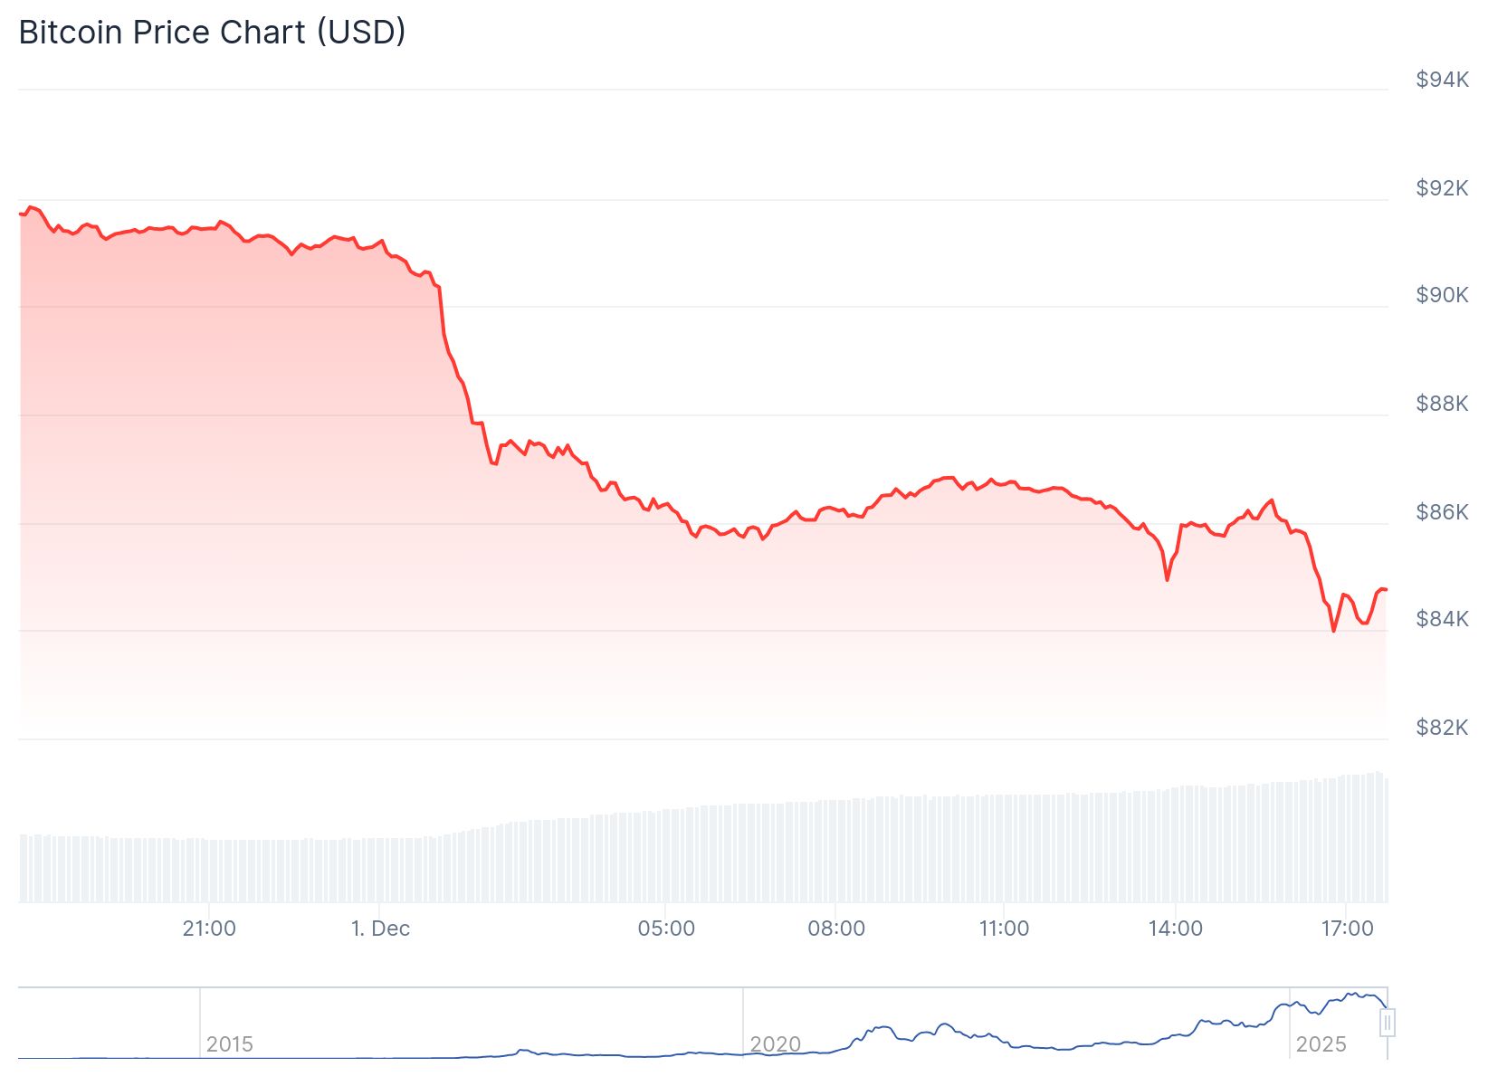
Task: Click the 21:00 time axis label
Action: coord(209,929)
